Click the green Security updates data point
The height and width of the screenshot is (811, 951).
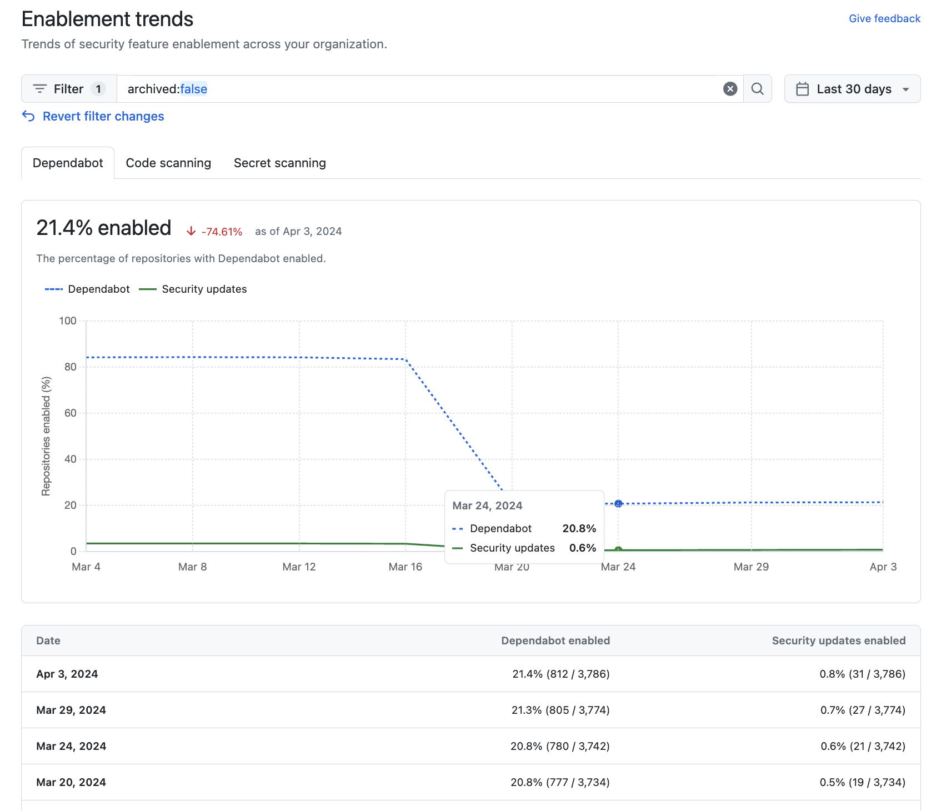coord(618,549)
